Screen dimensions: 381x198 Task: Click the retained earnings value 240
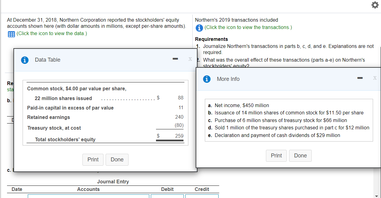coord(179,117)
